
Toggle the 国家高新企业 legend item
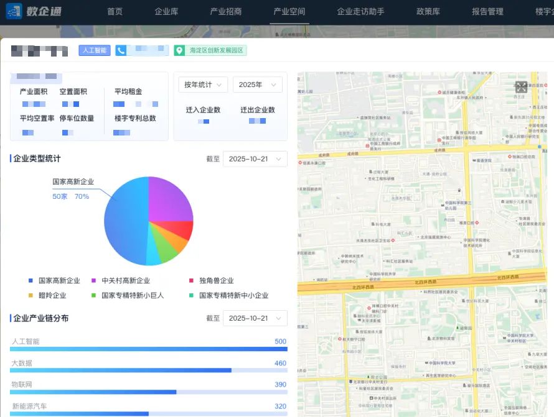(x=54, y=280)
